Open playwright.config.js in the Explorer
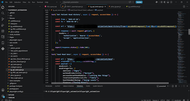This screenshot has width=190, height=101. 17,92
